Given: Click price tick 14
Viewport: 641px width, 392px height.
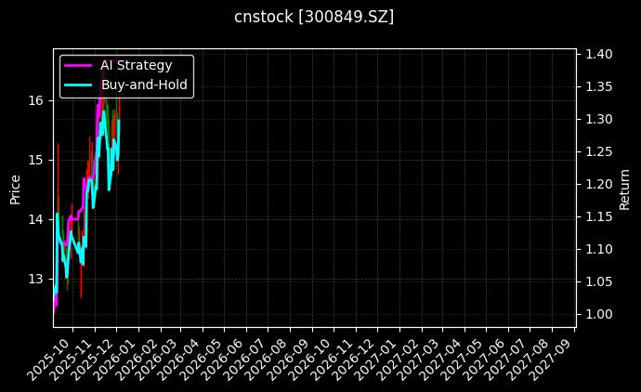Looking at the screenshot, I should [35, 219].
